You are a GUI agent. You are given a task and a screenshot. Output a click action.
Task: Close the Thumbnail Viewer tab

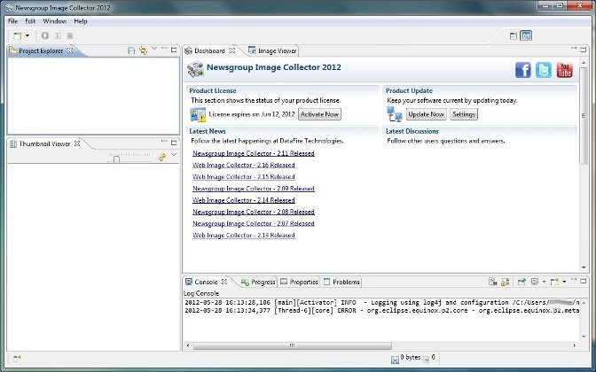pos(77,143)
